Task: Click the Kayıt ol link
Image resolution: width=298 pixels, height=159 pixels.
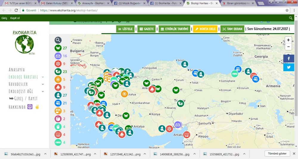Action: coord(15,18)
